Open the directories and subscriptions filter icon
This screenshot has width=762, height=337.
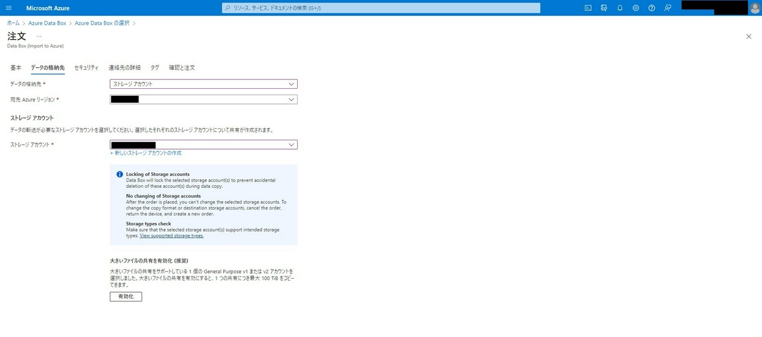tap(604, 8)
